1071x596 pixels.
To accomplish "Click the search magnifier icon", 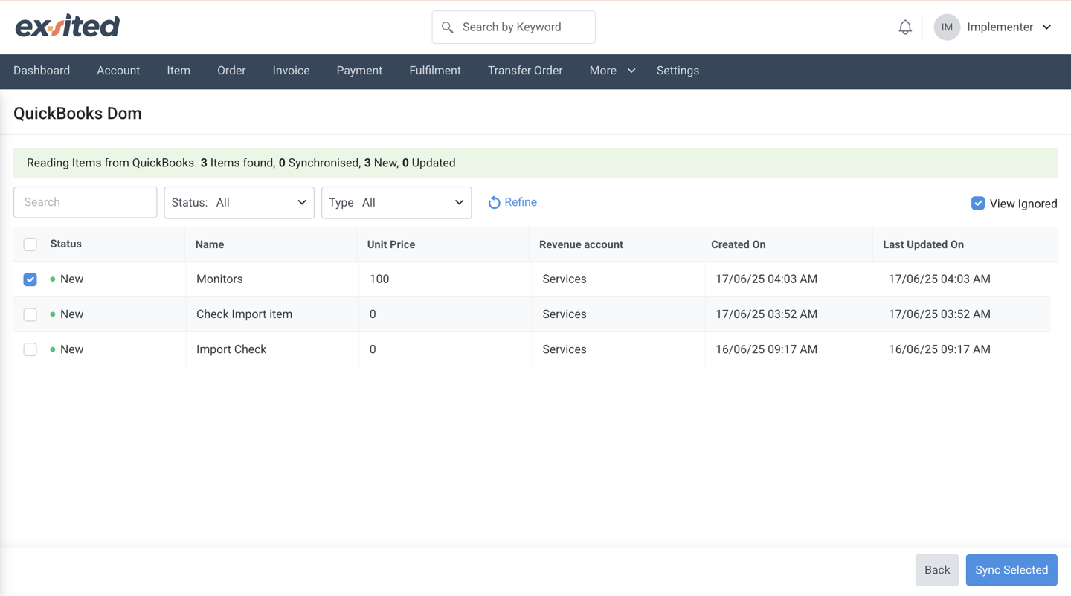I will click(447, 27).
